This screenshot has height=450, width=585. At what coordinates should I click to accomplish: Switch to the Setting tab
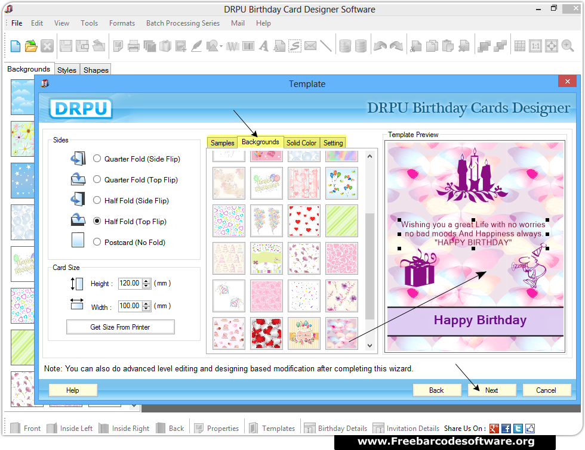[333, 142]
